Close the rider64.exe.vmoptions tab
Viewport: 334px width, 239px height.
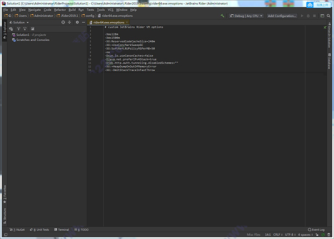click(x=127, y=22)
